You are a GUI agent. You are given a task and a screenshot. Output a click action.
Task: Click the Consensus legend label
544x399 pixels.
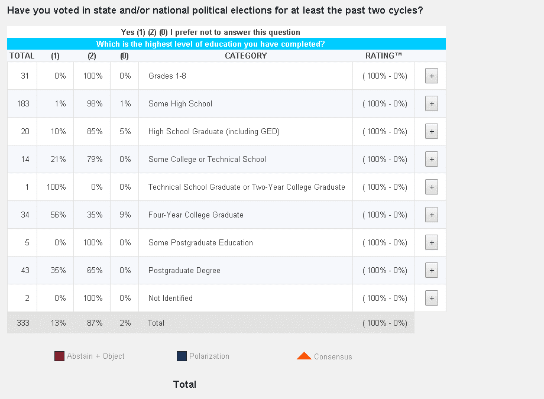[x=333, y=356]
